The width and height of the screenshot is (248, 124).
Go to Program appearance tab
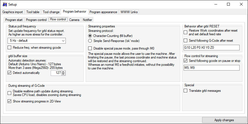[103, 12]
